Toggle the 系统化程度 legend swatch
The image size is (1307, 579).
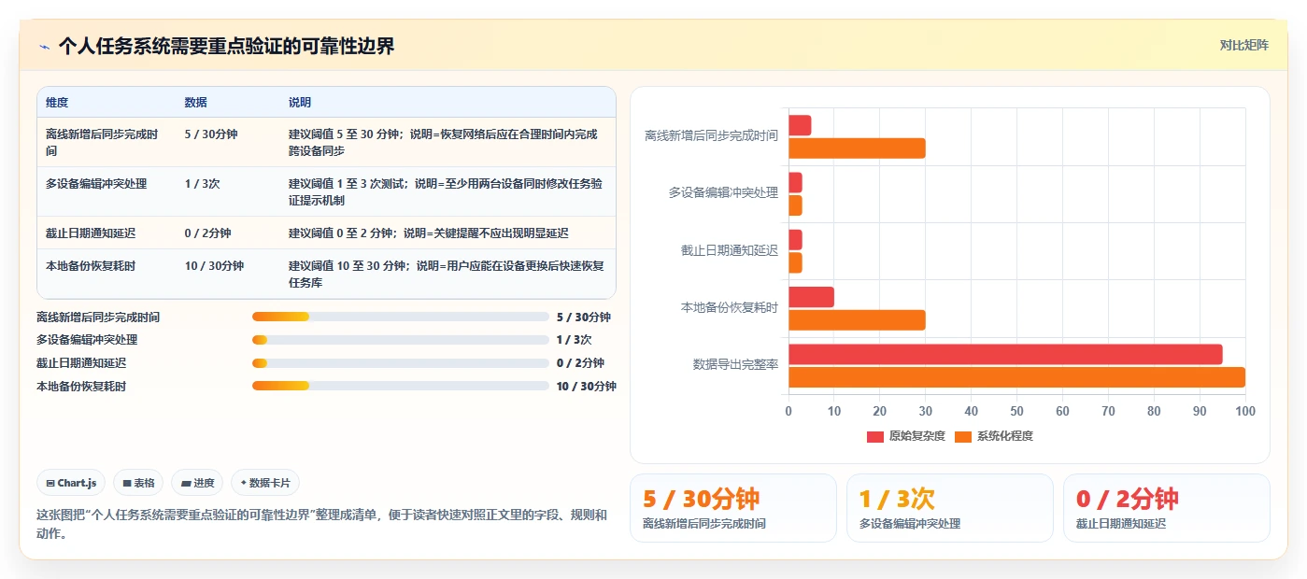[x=963, y=436]
